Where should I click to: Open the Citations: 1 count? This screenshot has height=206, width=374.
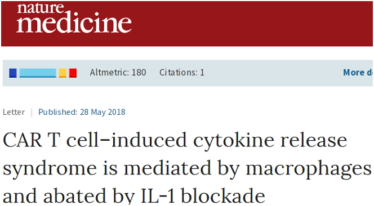pyautogui.click(x=182, y=73)
